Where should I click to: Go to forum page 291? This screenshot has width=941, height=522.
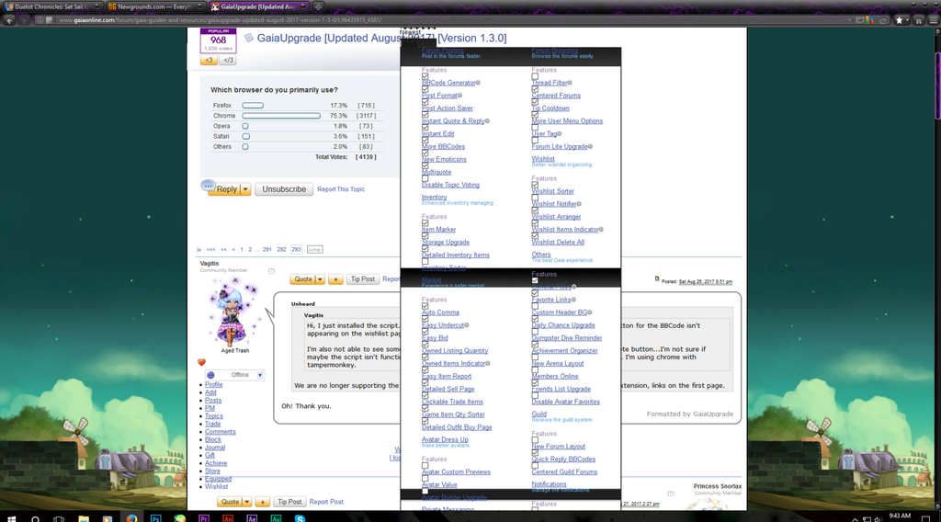(x=267, y=250)
